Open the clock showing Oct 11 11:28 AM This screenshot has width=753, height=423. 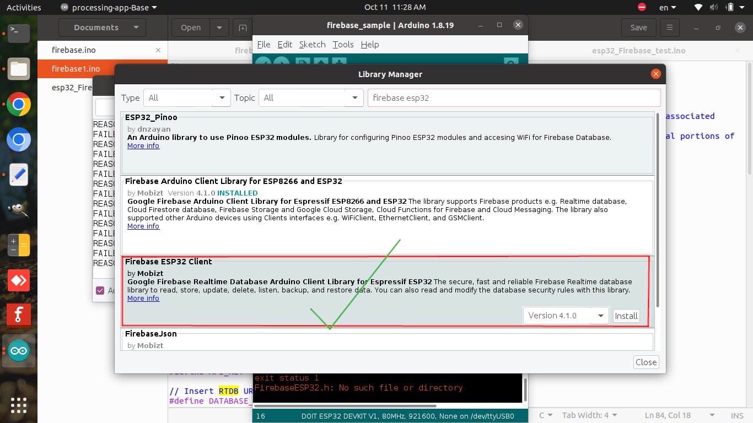pos(395,7)
